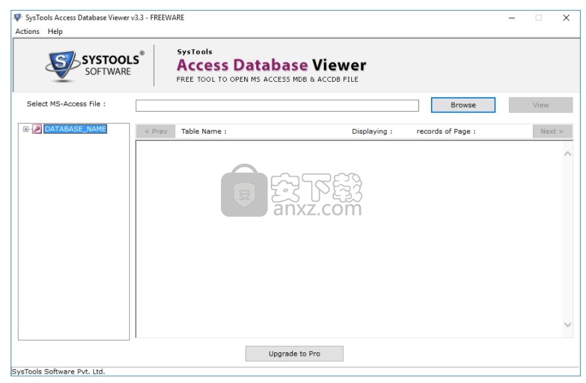Click the 'Table Name :' label

[x=204, y=132]
